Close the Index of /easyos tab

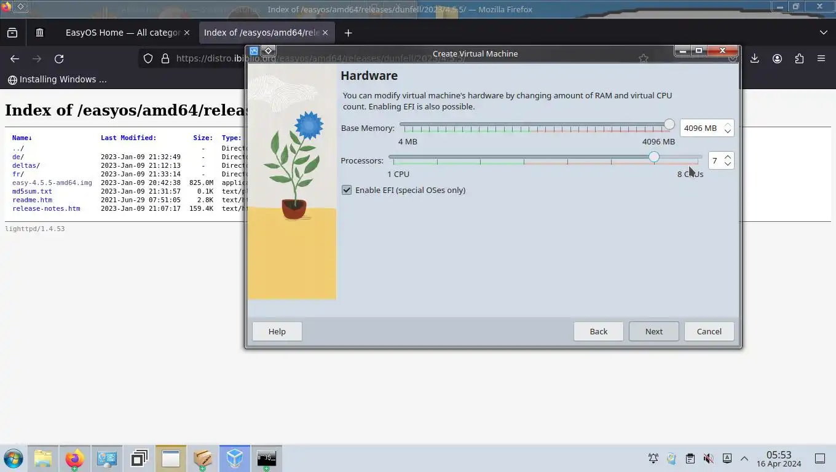325,33
